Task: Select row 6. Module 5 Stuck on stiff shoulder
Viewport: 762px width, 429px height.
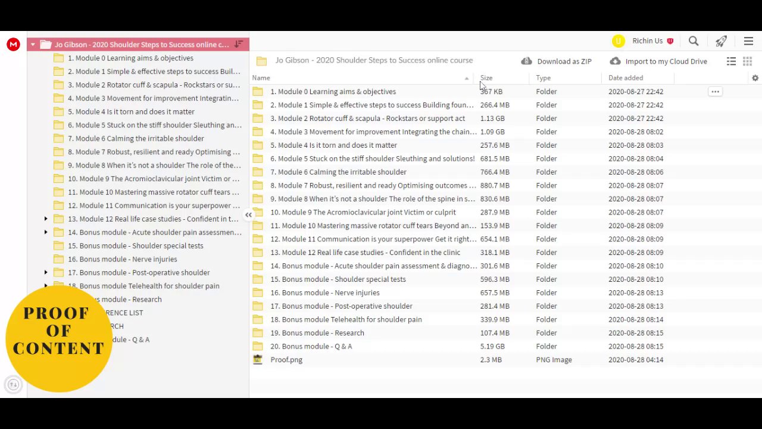Action: 505,158
